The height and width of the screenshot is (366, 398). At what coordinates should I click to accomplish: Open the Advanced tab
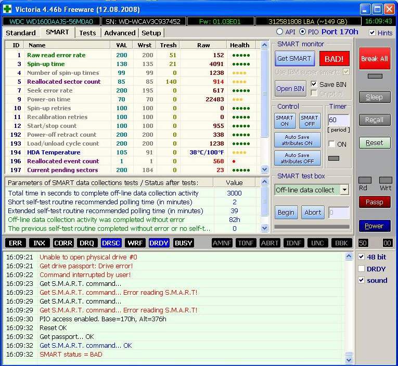[120, 33]
